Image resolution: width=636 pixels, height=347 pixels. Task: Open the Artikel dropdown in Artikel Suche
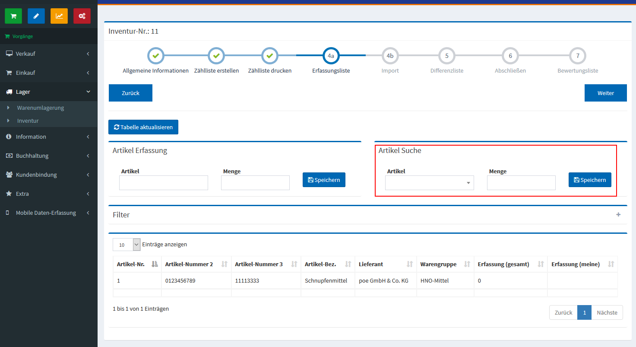tap(429, 183)
